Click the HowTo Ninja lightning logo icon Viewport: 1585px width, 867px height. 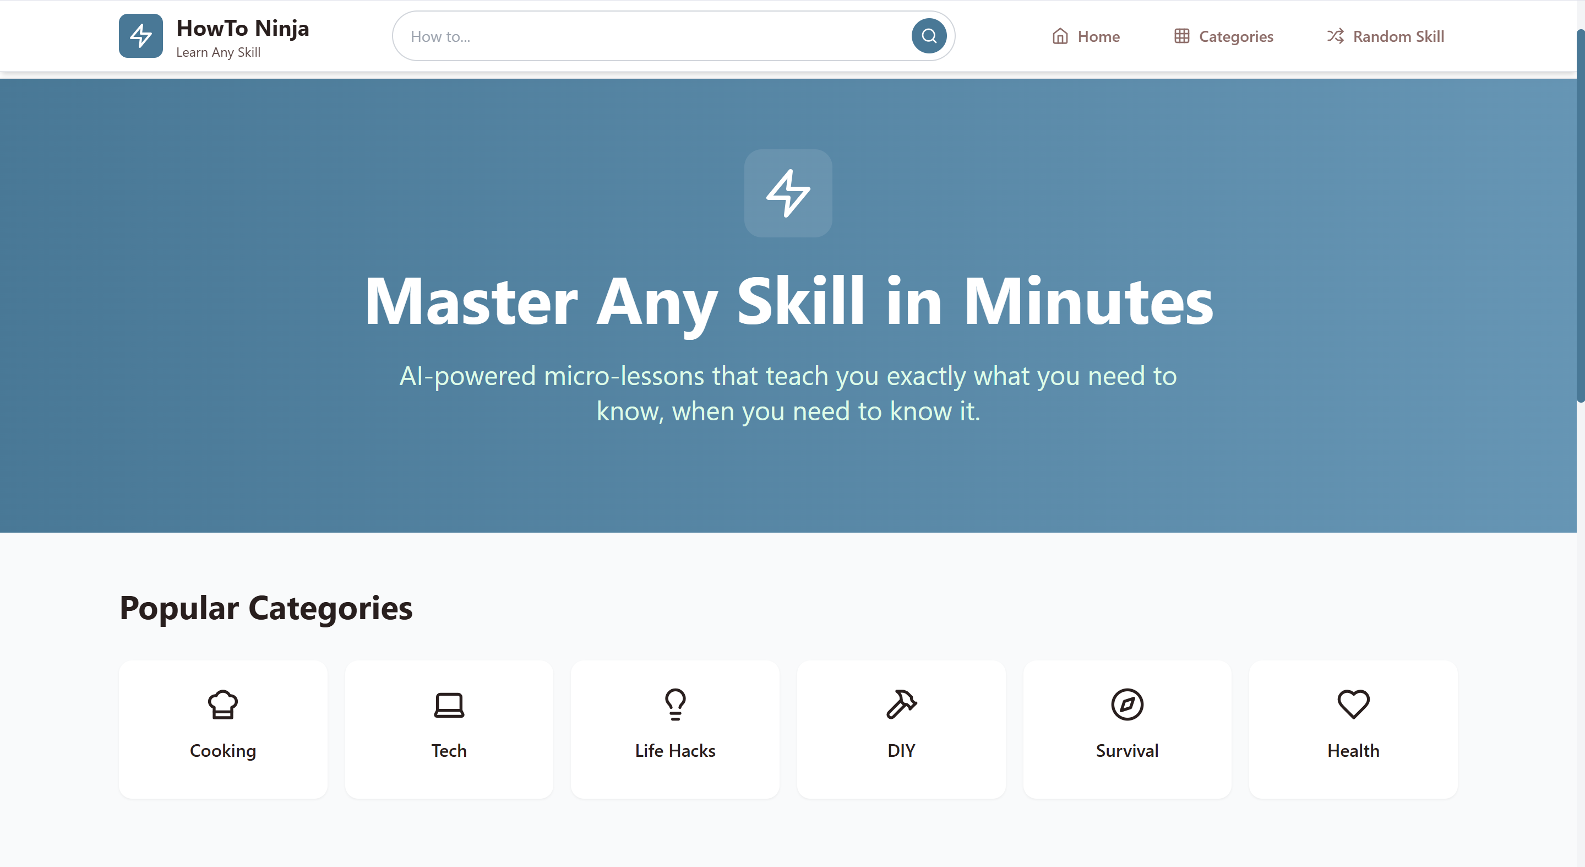tap(141, 36)
